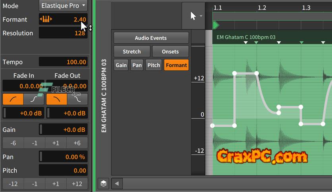Select the Fade Out S-curve shape

[77, 99]
